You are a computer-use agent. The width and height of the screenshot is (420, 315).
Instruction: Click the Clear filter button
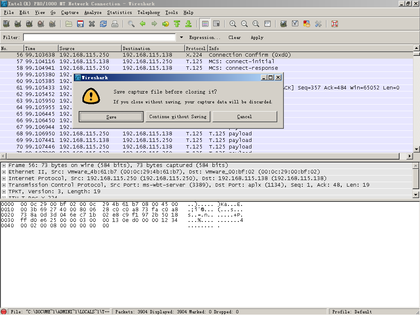tap(235, 37)
